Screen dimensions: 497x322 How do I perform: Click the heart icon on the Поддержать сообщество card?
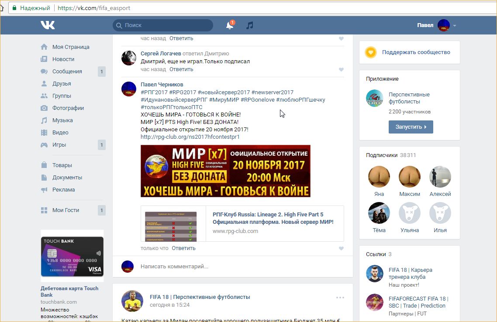coord(371,52)
